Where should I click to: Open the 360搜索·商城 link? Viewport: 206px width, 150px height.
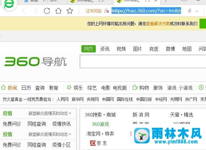pyautogui.click(x=100, y=115)
